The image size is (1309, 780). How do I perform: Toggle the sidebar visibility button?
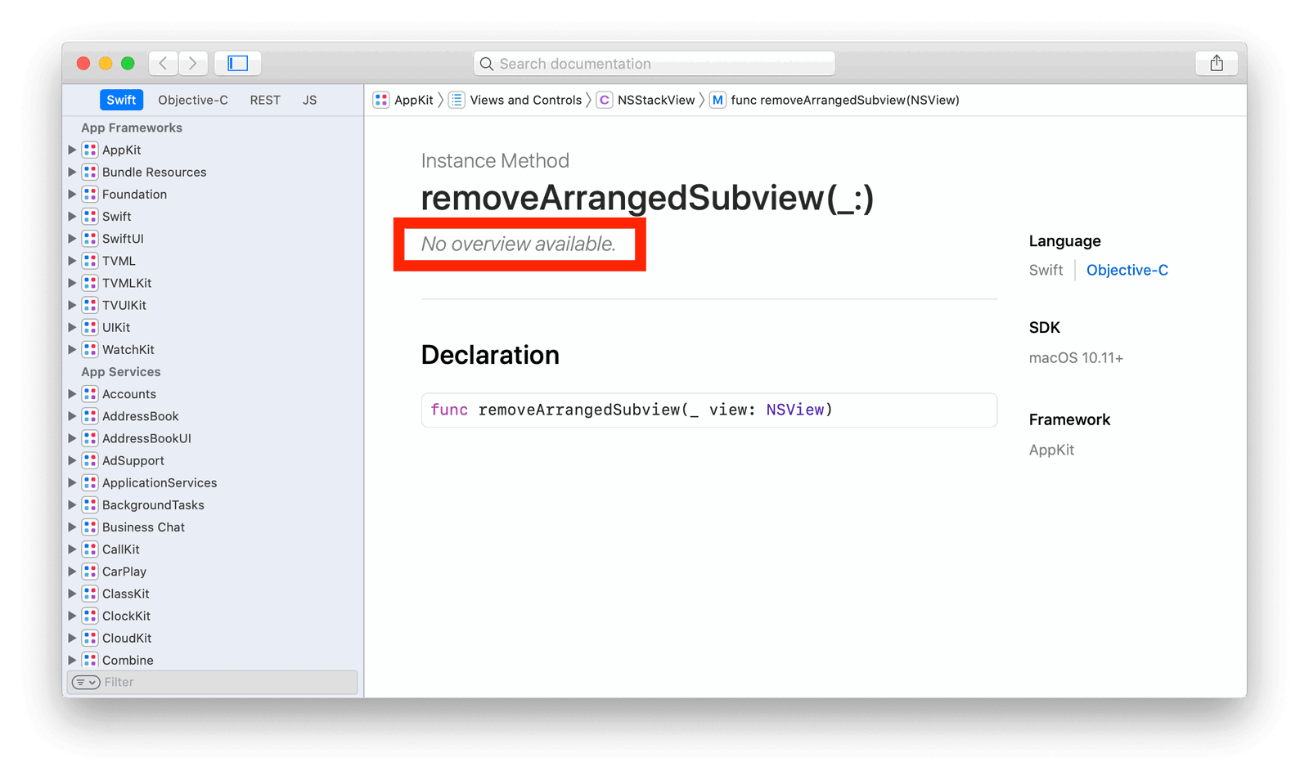[x=237, y=64]
